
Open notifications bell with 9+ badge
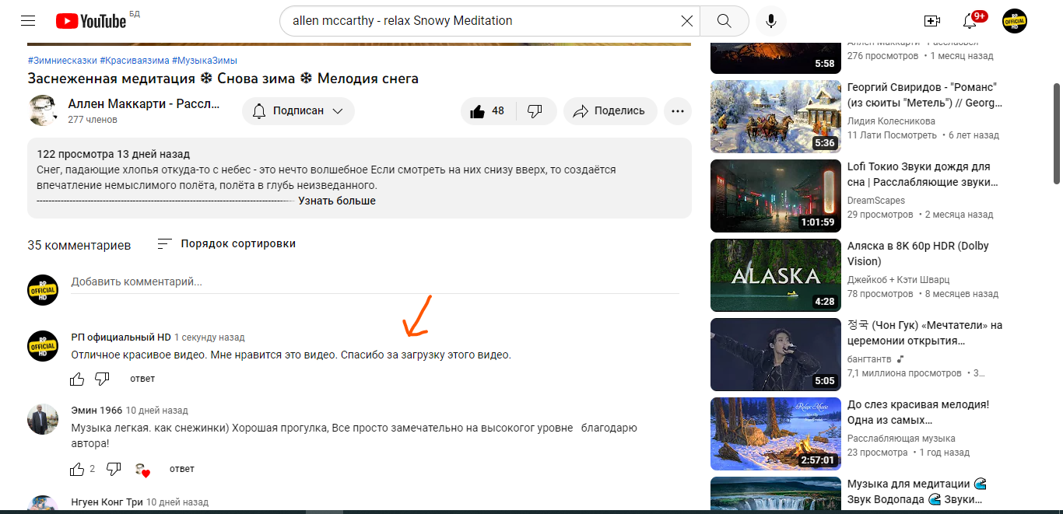pos(971,20)
